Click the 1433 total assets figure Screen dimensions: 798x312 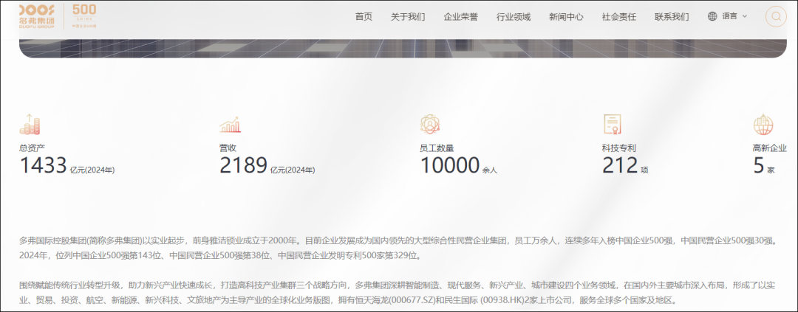44,166
